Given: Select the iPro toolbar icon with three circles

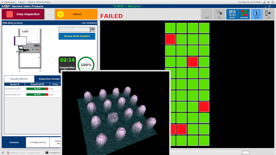Looking at the screenshot, I should pyautogui.click(x=219, y=14).
